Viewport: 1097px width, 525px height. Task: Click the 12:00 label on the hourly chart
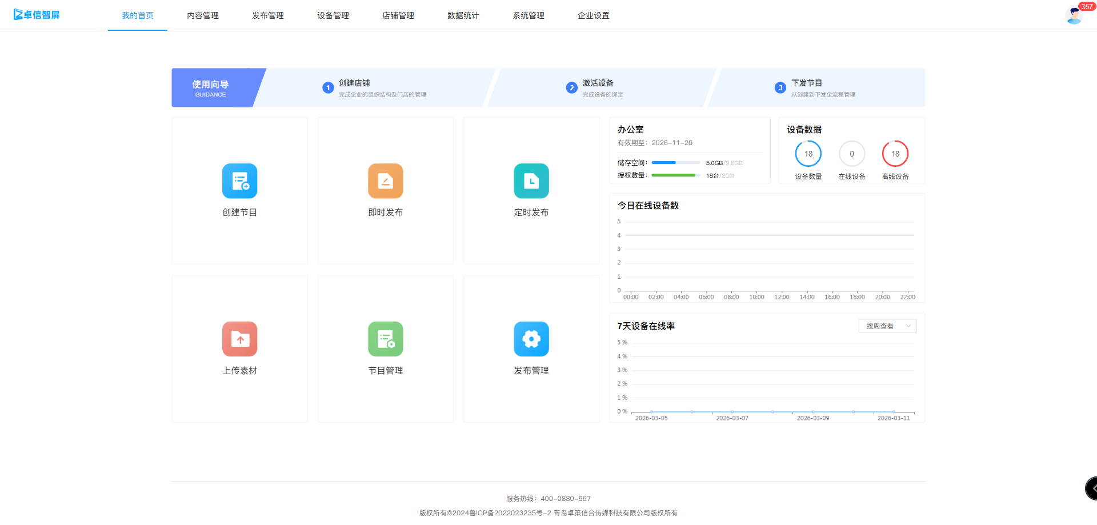tap(782, 297)
